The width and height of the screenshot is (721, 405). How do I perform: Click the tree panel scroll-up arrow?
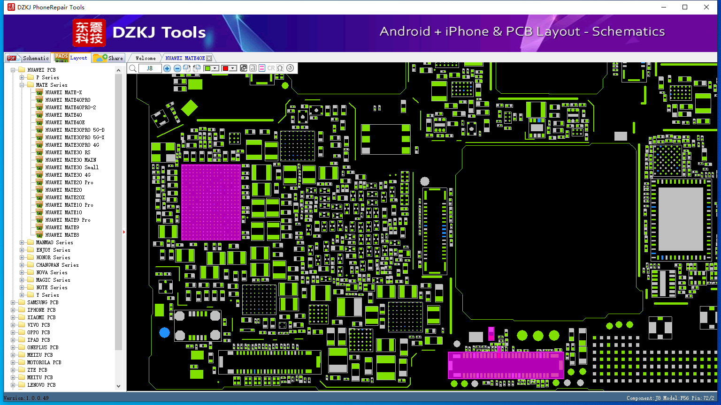tap(118, 70)
